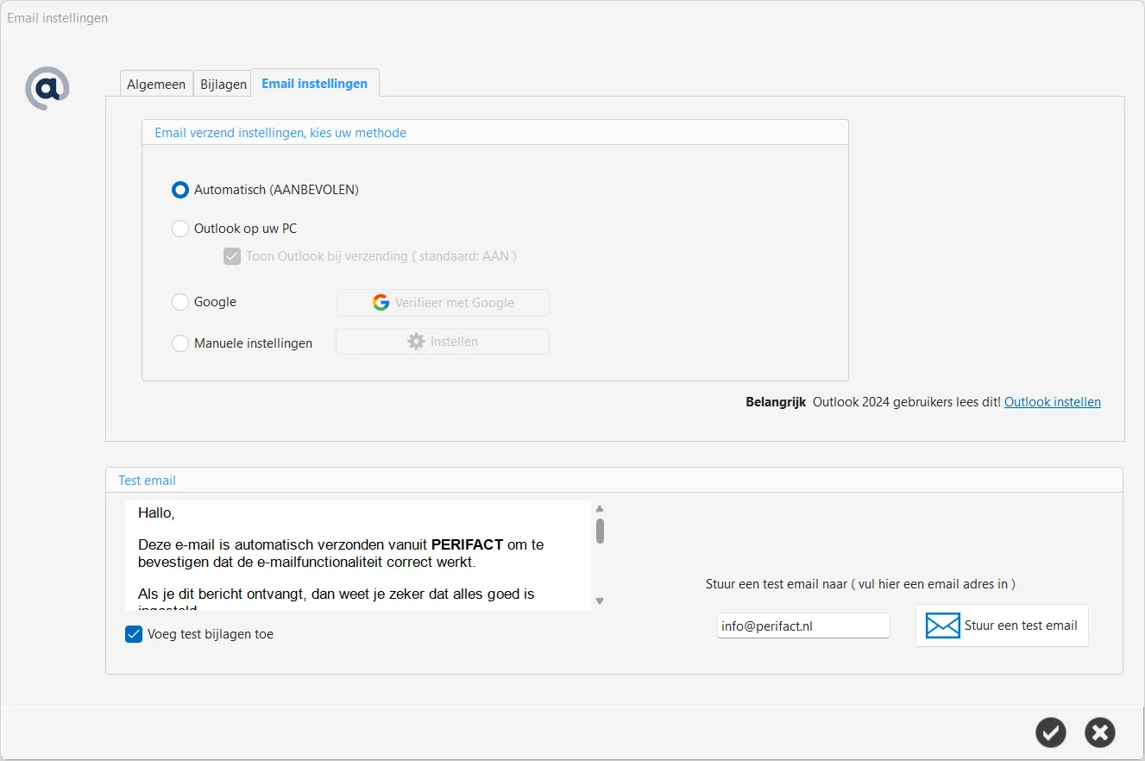This screenshot has height=761, width=1145.
Task: Click the test email address field
Action: pos(803,626)
